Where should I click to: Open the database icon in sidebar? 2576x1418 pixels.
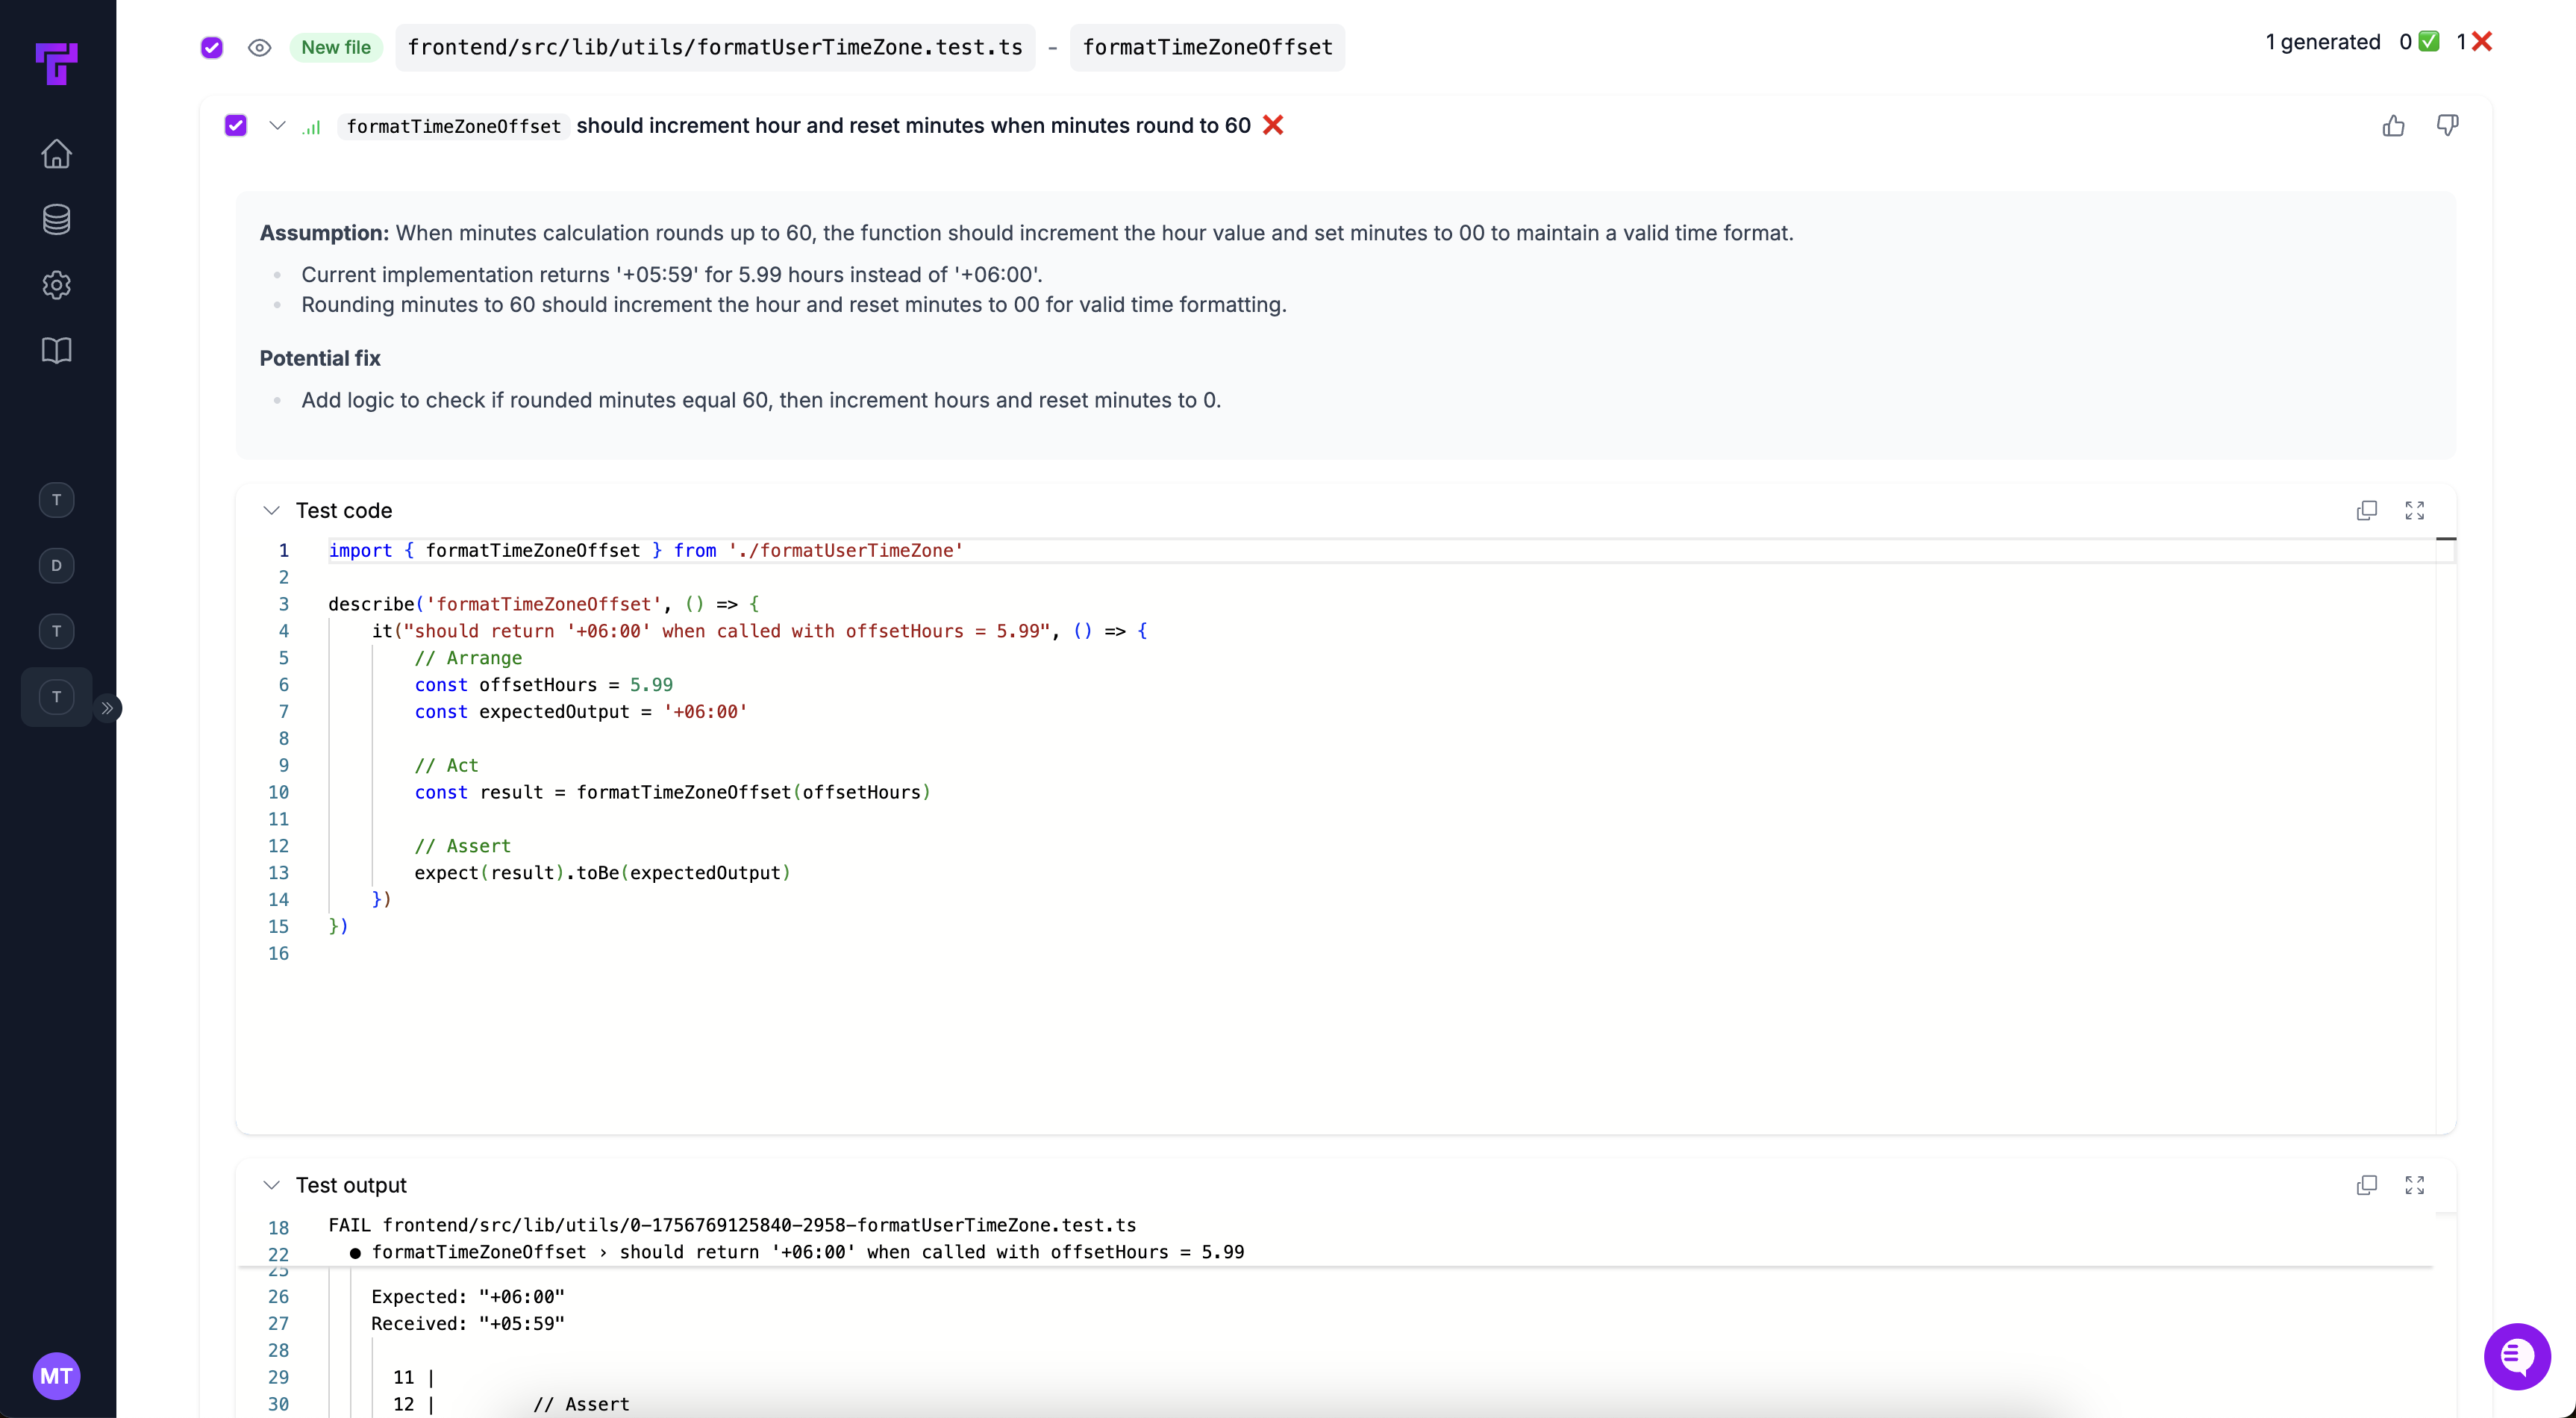pos(56,219)
